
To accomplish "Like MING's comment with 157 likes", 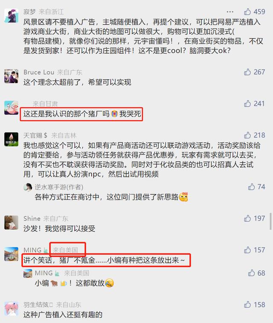I will (247, 250).
